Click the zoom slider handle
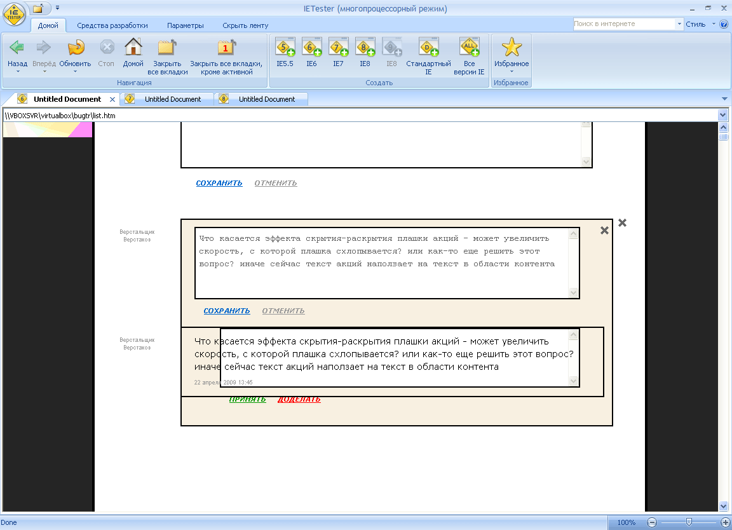 689,522
